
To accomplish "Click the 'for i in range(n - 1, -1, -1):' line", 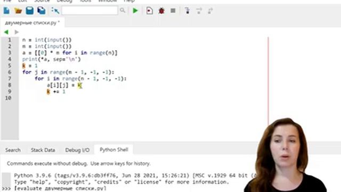I will pyautogui.click(x=80, y=78).
